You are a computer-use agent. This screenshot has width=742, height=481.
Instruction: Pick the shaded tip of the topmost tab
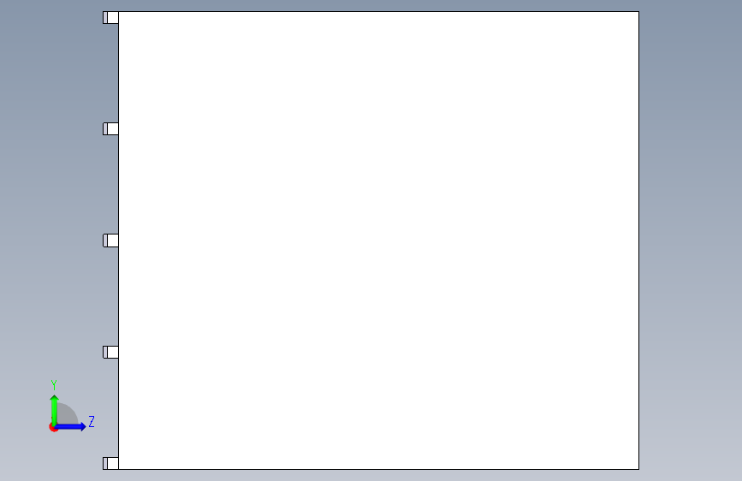tap(105, 17)
